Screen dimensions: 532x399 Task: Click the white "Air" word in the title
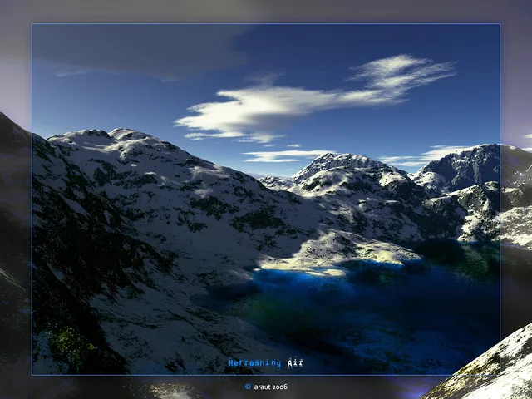296,362
